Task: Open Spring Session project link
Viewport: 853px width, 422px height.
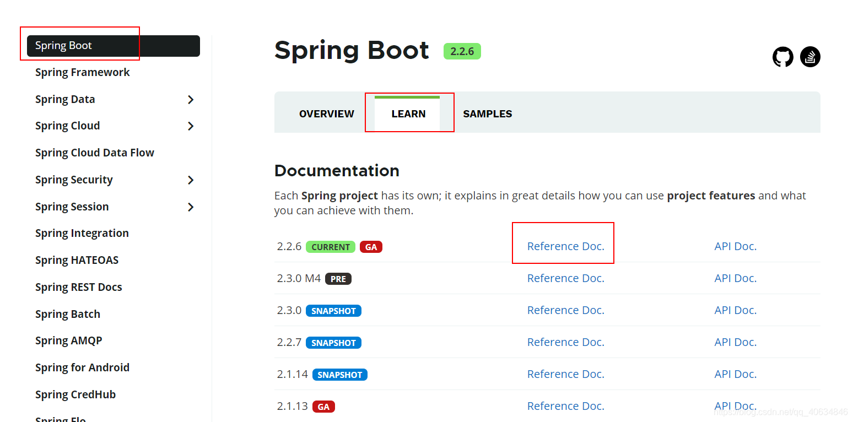Action: click(72, 207)
